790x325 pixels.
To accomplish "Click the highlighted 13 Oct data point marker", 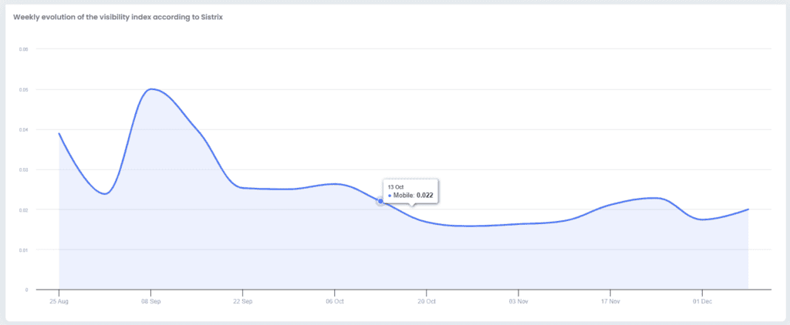I will [x=380, y=201].
